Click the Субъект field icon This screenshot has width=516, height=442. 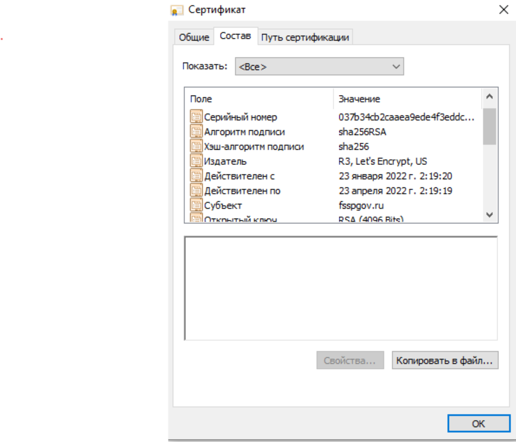(196, 205)
